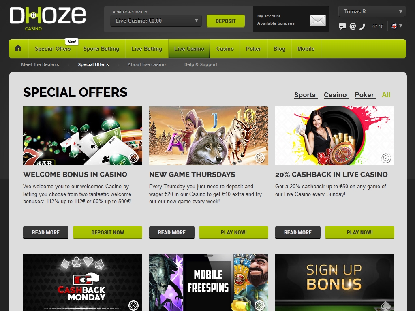The width and height of the screenshot is (415, 311).
Task: Select the Poker navigation tab
Action: pos(253,49)
